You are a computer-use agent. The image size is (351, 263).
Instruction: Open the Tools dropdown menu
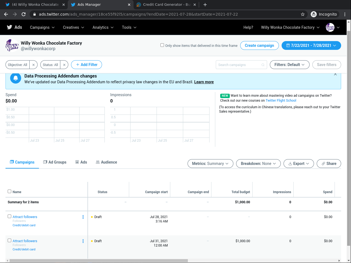129,27
